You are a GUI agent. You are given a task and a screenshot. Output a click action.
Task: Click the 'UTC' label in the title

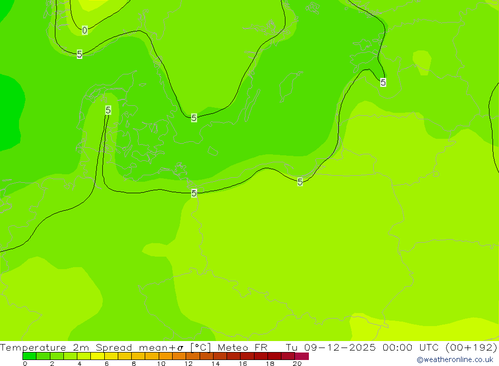click(x=429, y=347)
